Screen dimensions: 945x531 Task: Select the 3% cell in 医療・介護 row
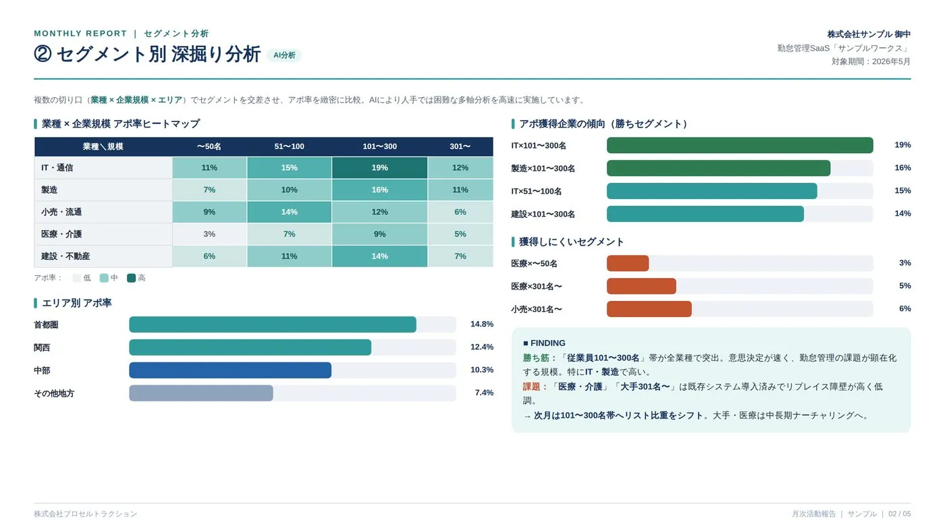pos(209,234)
